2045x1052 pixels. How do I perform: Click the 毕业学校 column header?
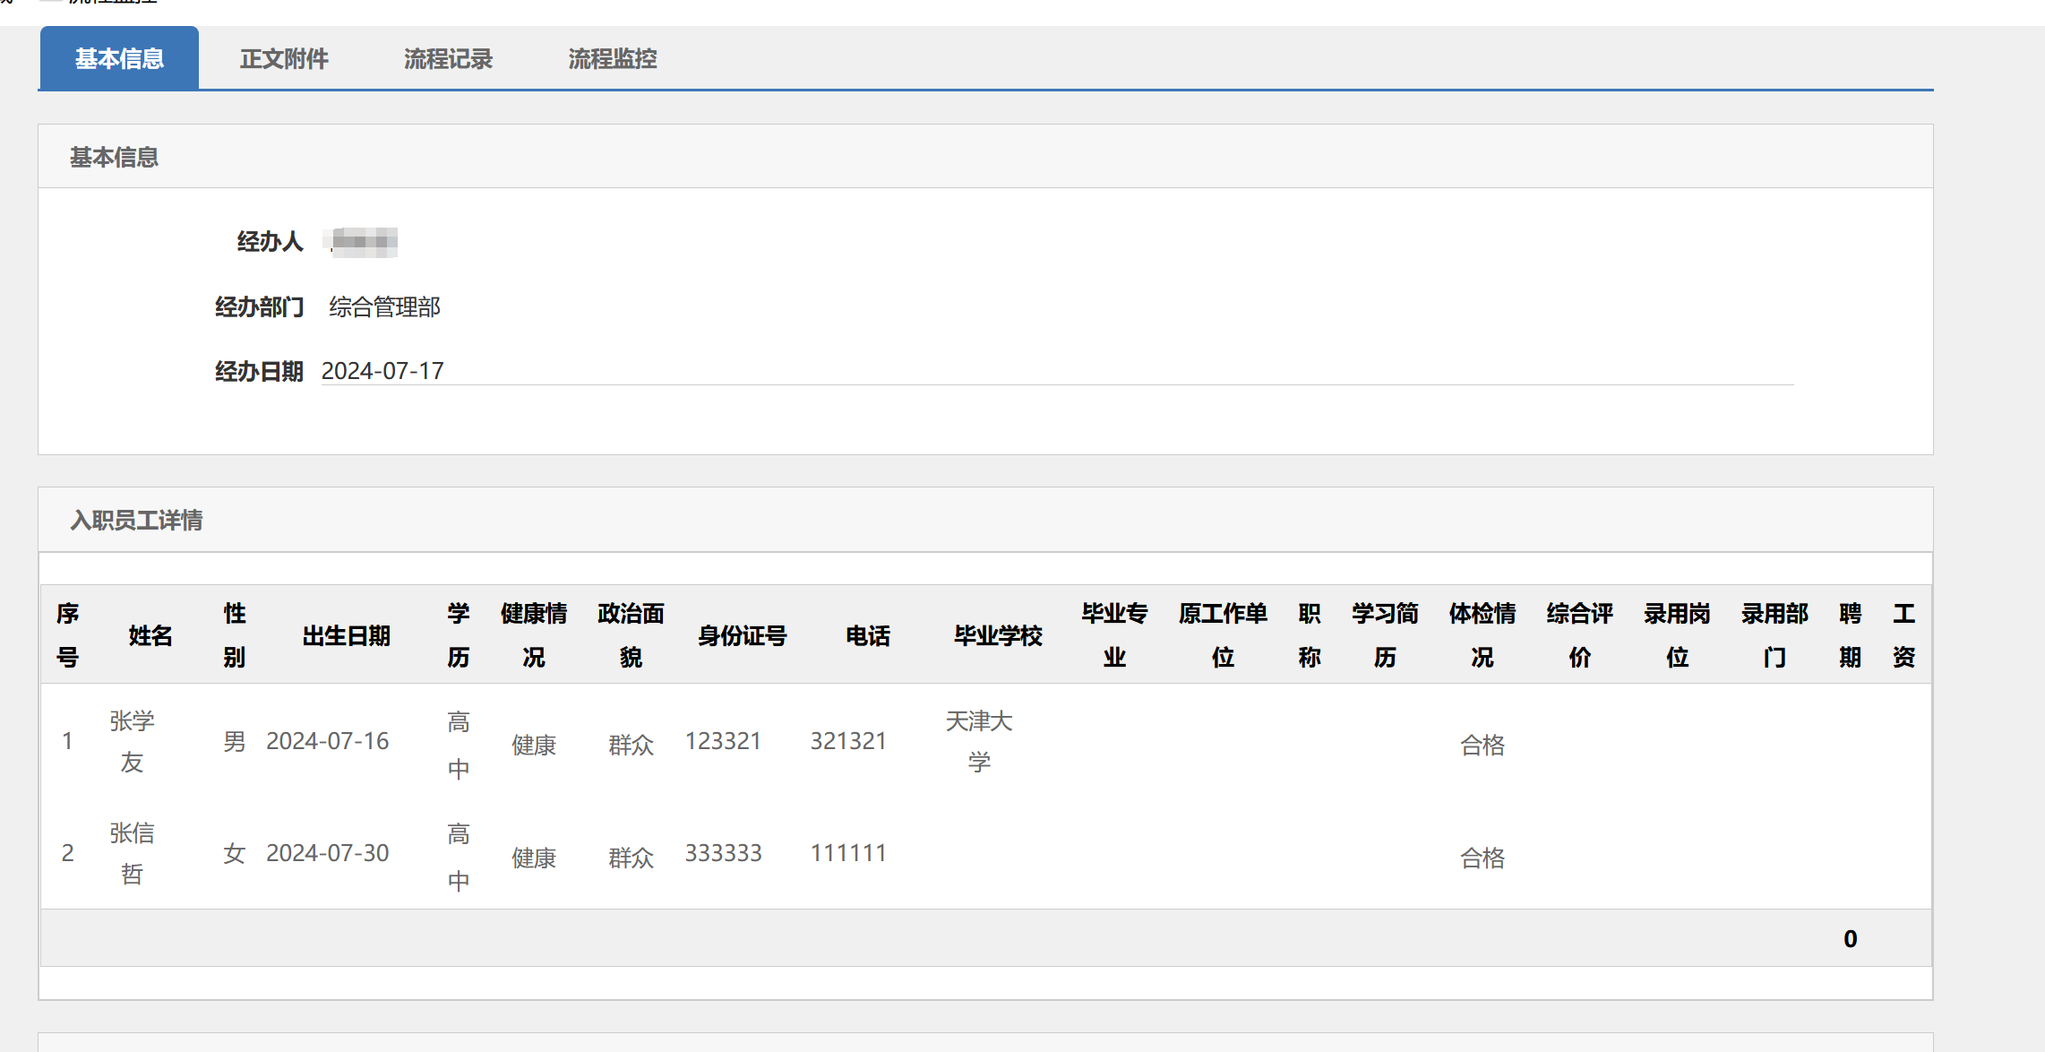tap(998, 636)
